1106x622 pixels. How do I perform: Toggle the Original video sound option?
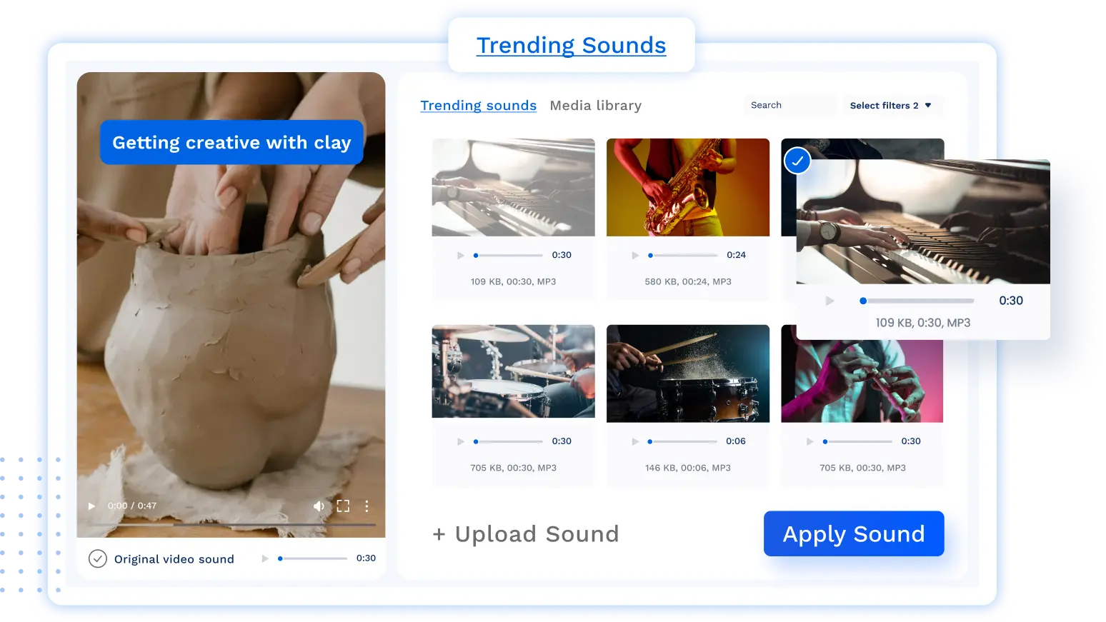[x=98, y=558]
